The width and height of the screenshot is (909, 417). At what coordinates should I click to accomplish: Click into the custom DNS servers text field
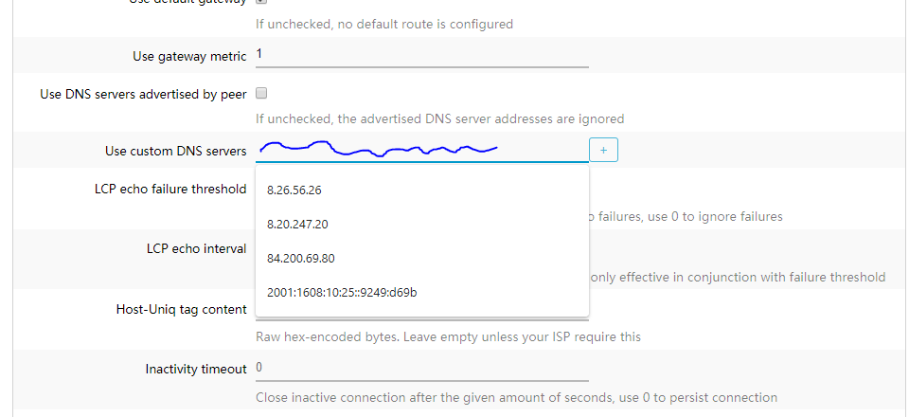click(421, 150)
